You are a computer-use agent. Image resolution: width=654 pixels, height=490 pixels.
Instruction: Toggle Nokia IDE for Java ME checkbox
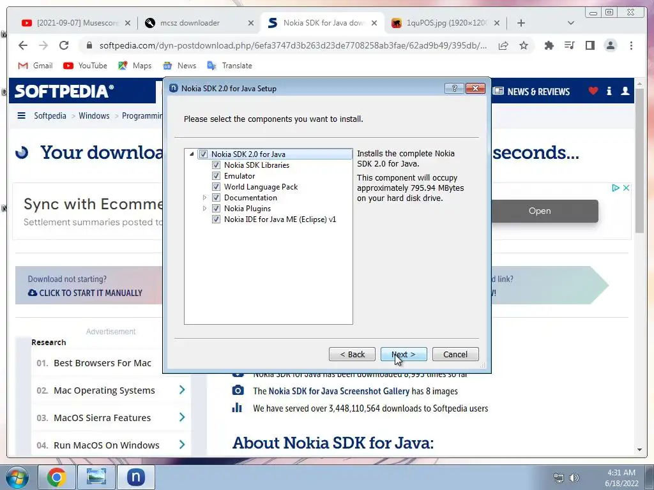pyautogui.click(x=216, y=219)
